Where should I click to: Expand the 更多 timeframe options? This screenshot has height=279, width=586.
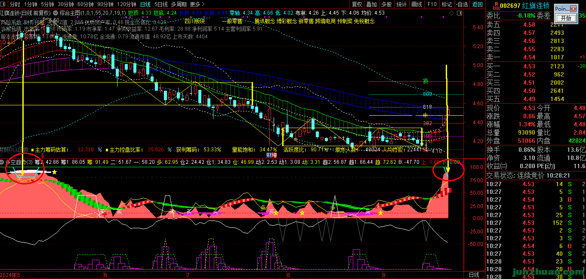pos(197,4)
